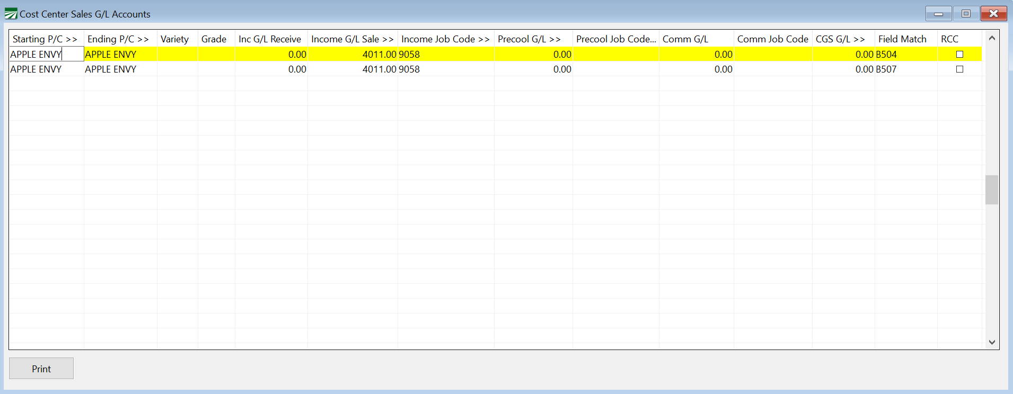Select Ending P/C APPLE ENVY in B507 row
Viewport: 1013px width, 394px height.
(x=120, y=69)
